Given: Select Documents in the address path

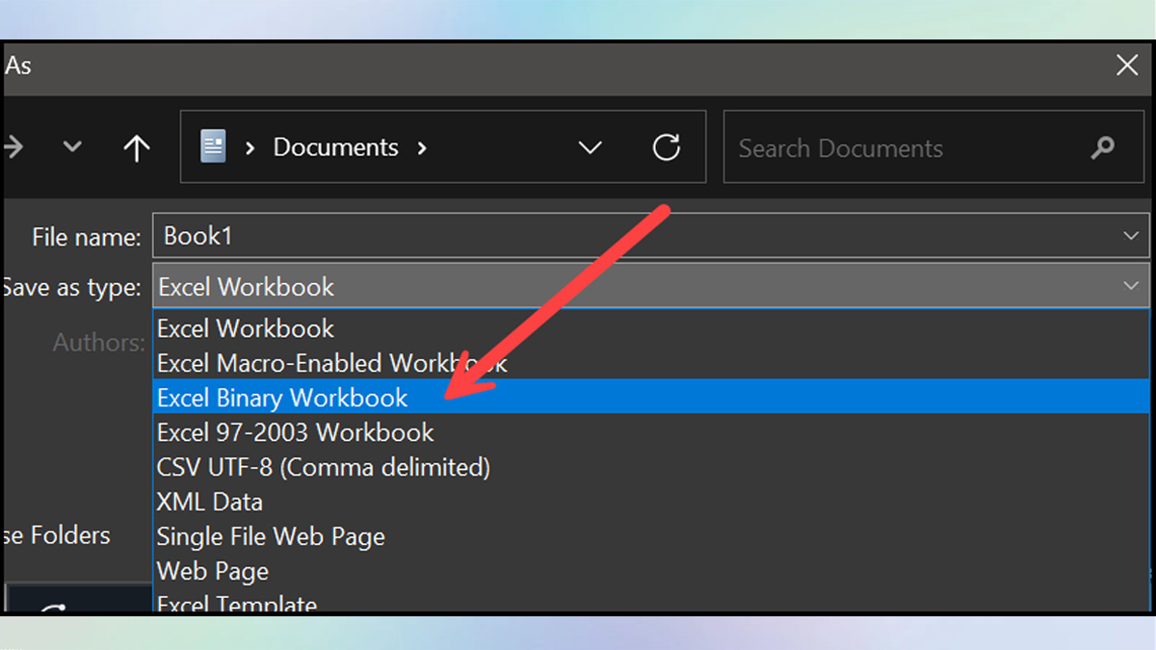Looking at the screenshot, I should 335,147.
